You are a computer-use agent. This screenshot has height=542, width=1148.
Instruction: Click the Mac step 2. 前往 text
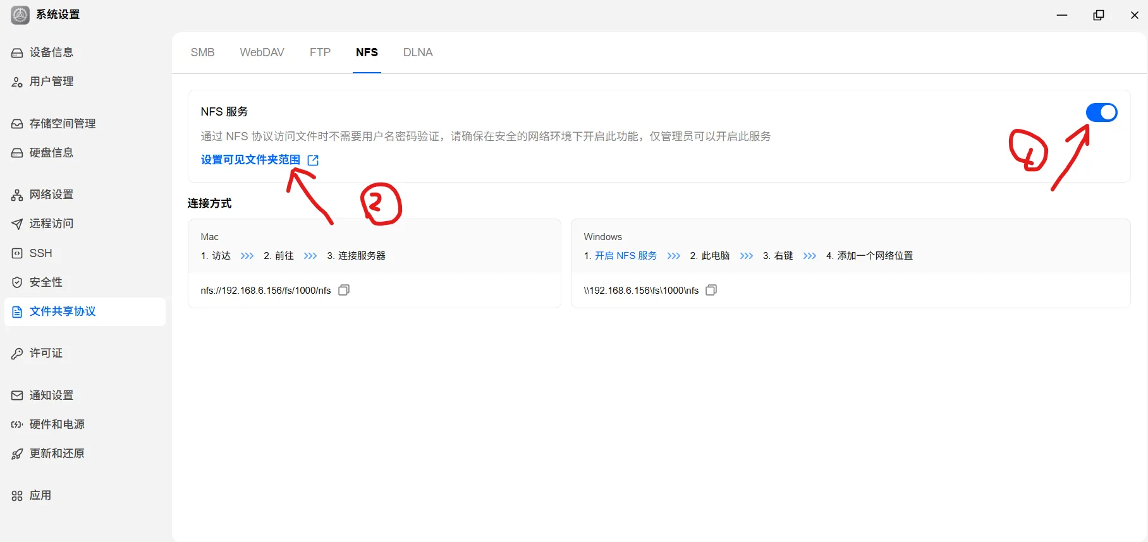coord(279,256)
